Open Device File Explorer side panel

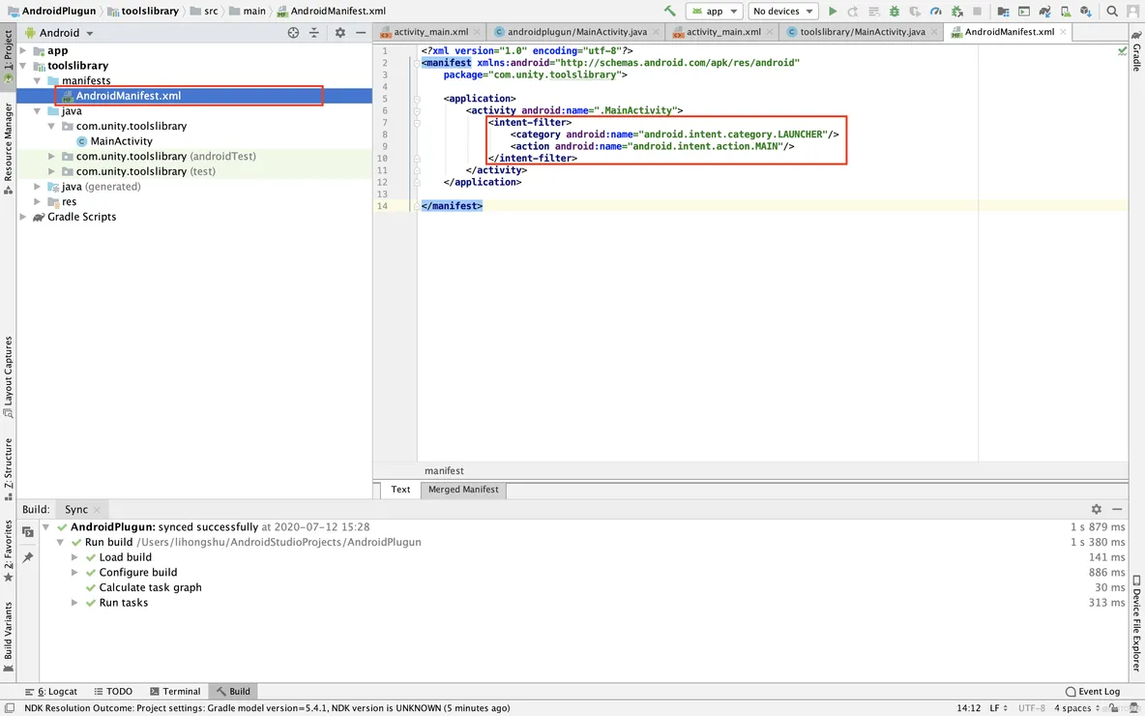(1137, 625)
